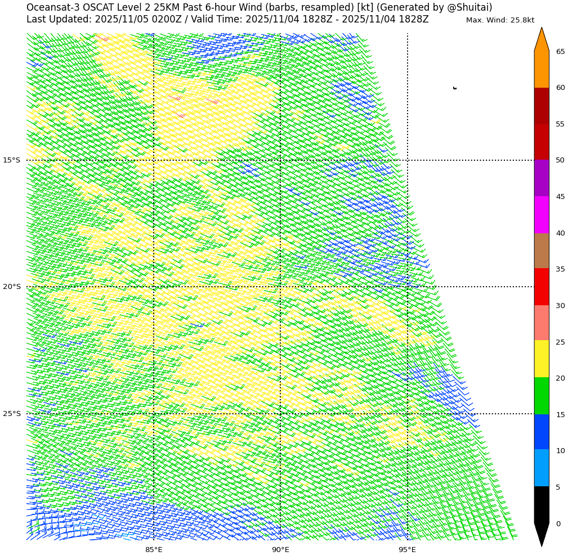The image size is (568, 556).
Task: Click the "Oceansat-3 OSCAT Level 2" title line
Action: point(259,7)
